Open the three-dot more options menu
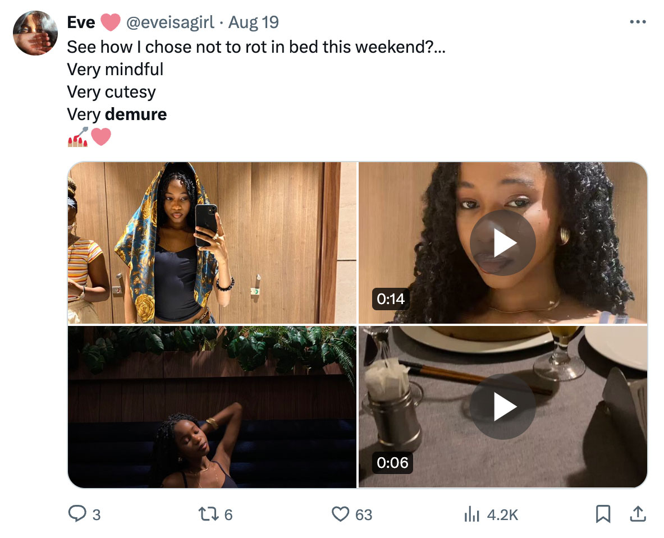664x538 pixels. [x=638, y=21]
